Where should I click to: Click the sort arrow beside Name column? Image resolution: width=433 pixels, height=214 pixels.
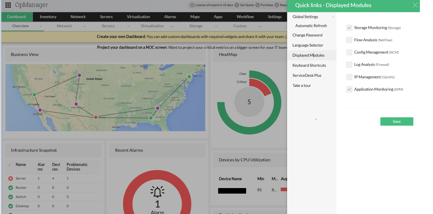(x=10, y=165)
